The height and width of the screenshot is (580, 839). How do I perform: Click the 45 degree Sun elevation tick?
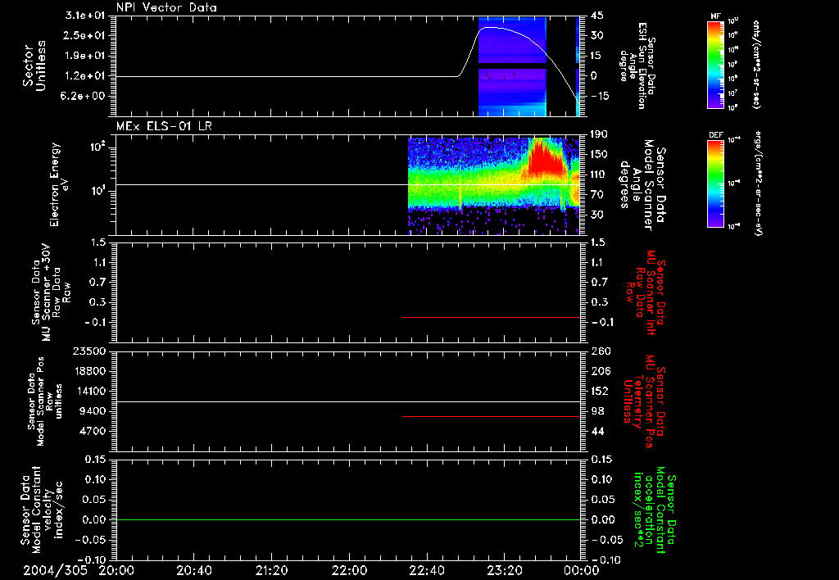pos(596,16)
